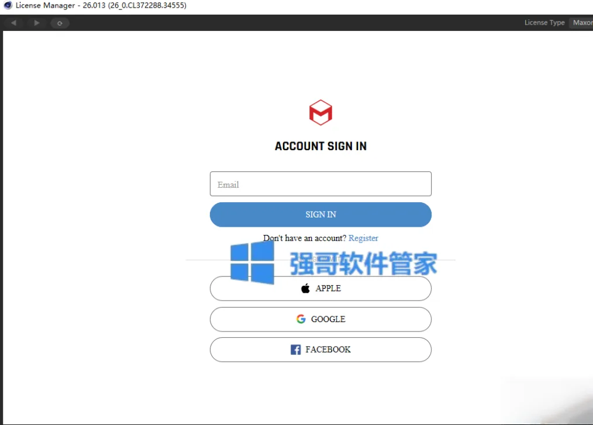Click the "Don't have an account?" text
The width and height of the screenshot is (593, 425).
[305, 238]
